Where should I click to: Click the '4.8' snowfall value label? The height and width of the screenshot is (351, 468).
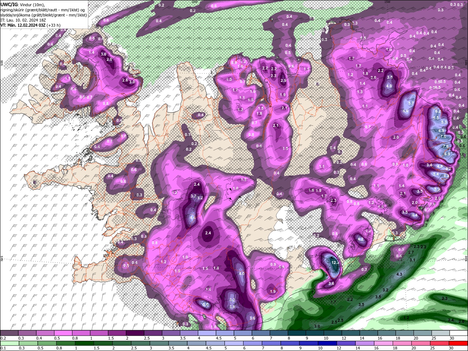click(x=440, y=166)
